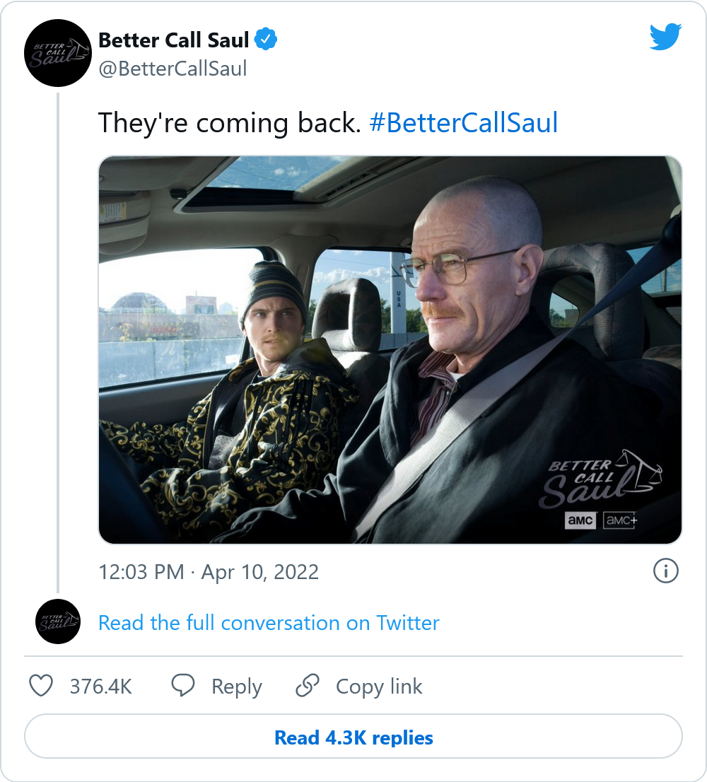Click the Copy link text label

pyautogui.click(x=379, y=687)
